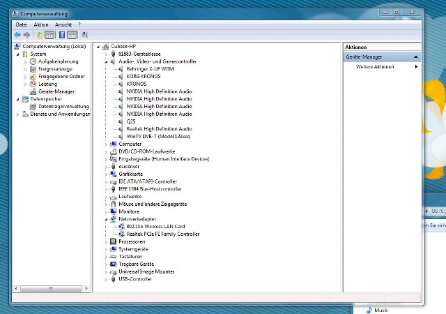Click the DVD/CD-ROM-Laufwerke drive icon
Viewport: 446px width, 314px height.
pyautogui.click(x=113, y=151)
